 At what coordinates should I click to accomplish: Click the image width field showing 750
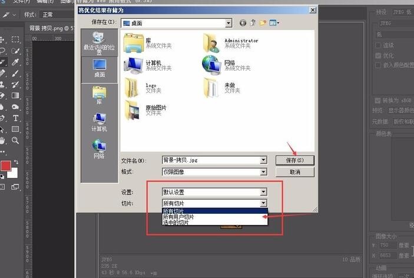coord(387,245)
